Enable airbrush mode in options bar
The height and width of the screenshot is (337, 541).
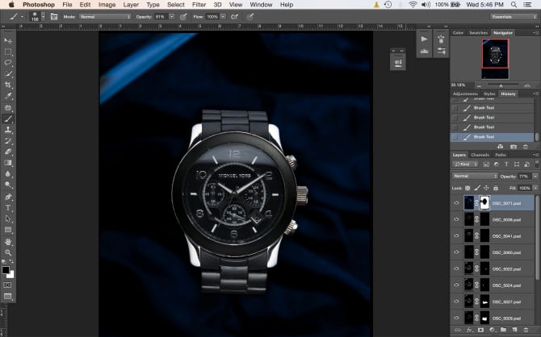tap(235, 17)
